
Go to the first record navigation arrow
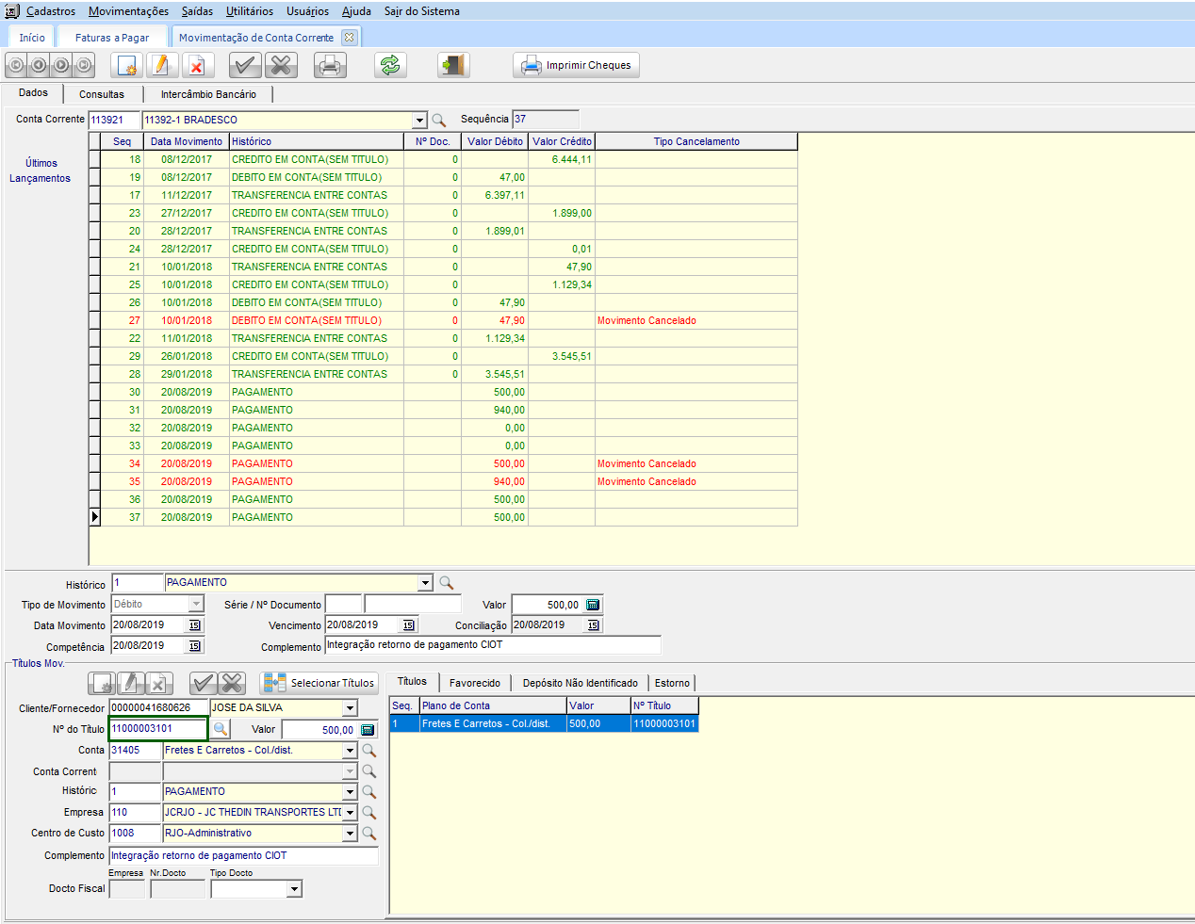point(16,65)
